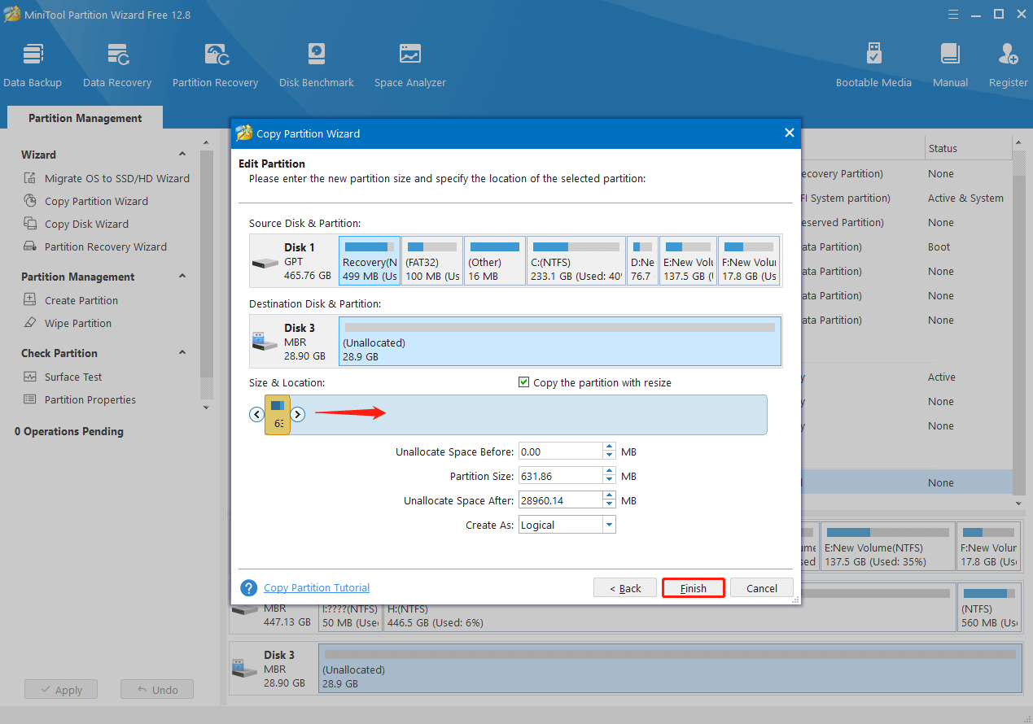
Task: Click the Status column header
Action: [967, 148]
